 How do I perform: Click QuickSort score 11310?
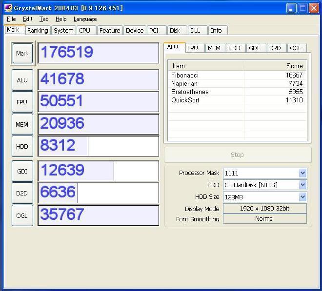(x=294, y=100)
